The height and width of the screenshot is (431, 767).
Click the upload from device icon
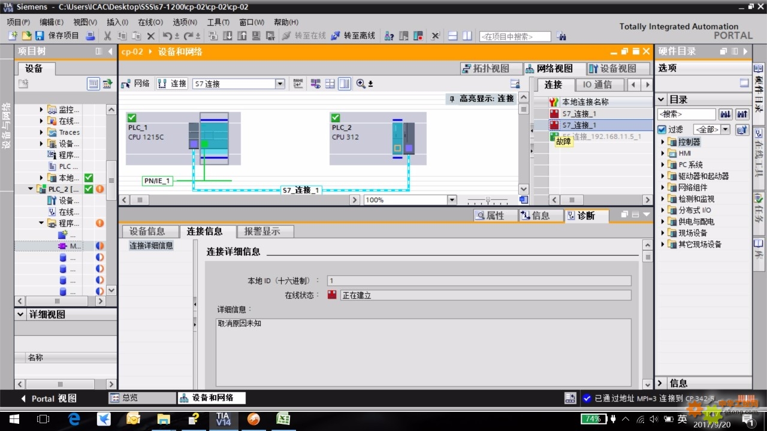click(242, 36)
